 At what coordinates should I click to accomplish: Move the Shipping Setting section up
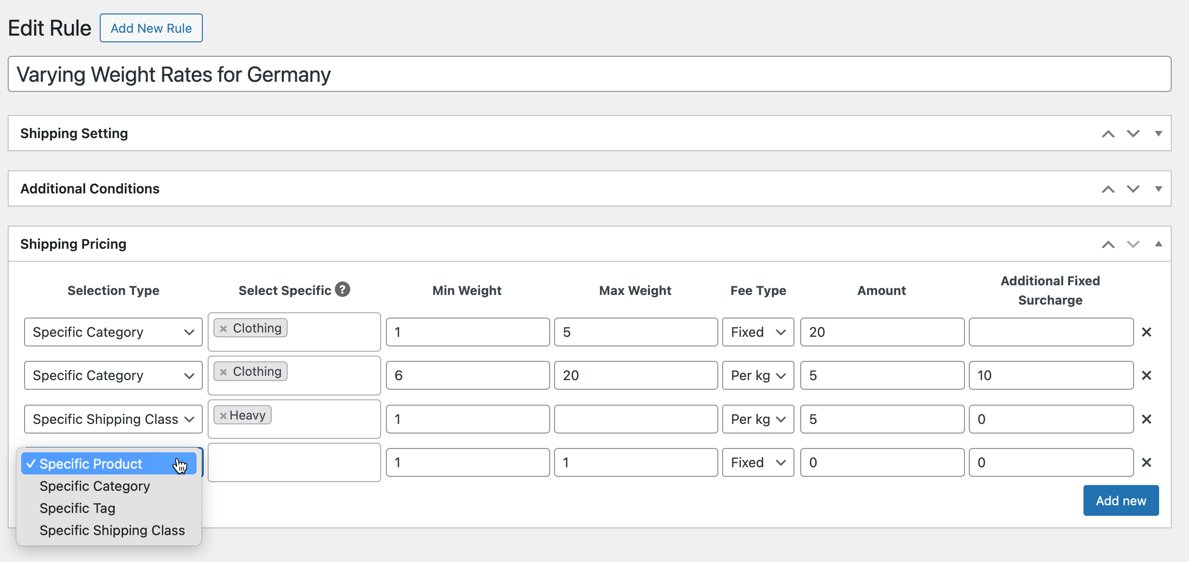[x=1109, y=133]
